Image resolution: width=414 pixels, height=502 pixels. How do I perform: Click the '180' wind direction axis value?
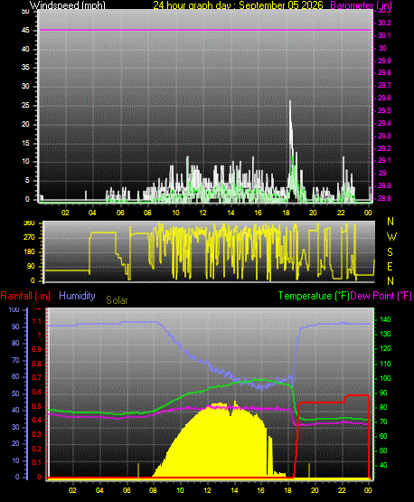(x=29, y=252)
